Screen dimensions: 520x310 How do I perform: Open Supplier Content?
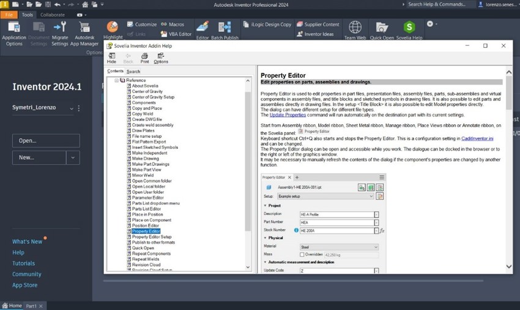[x=318, y=25]
